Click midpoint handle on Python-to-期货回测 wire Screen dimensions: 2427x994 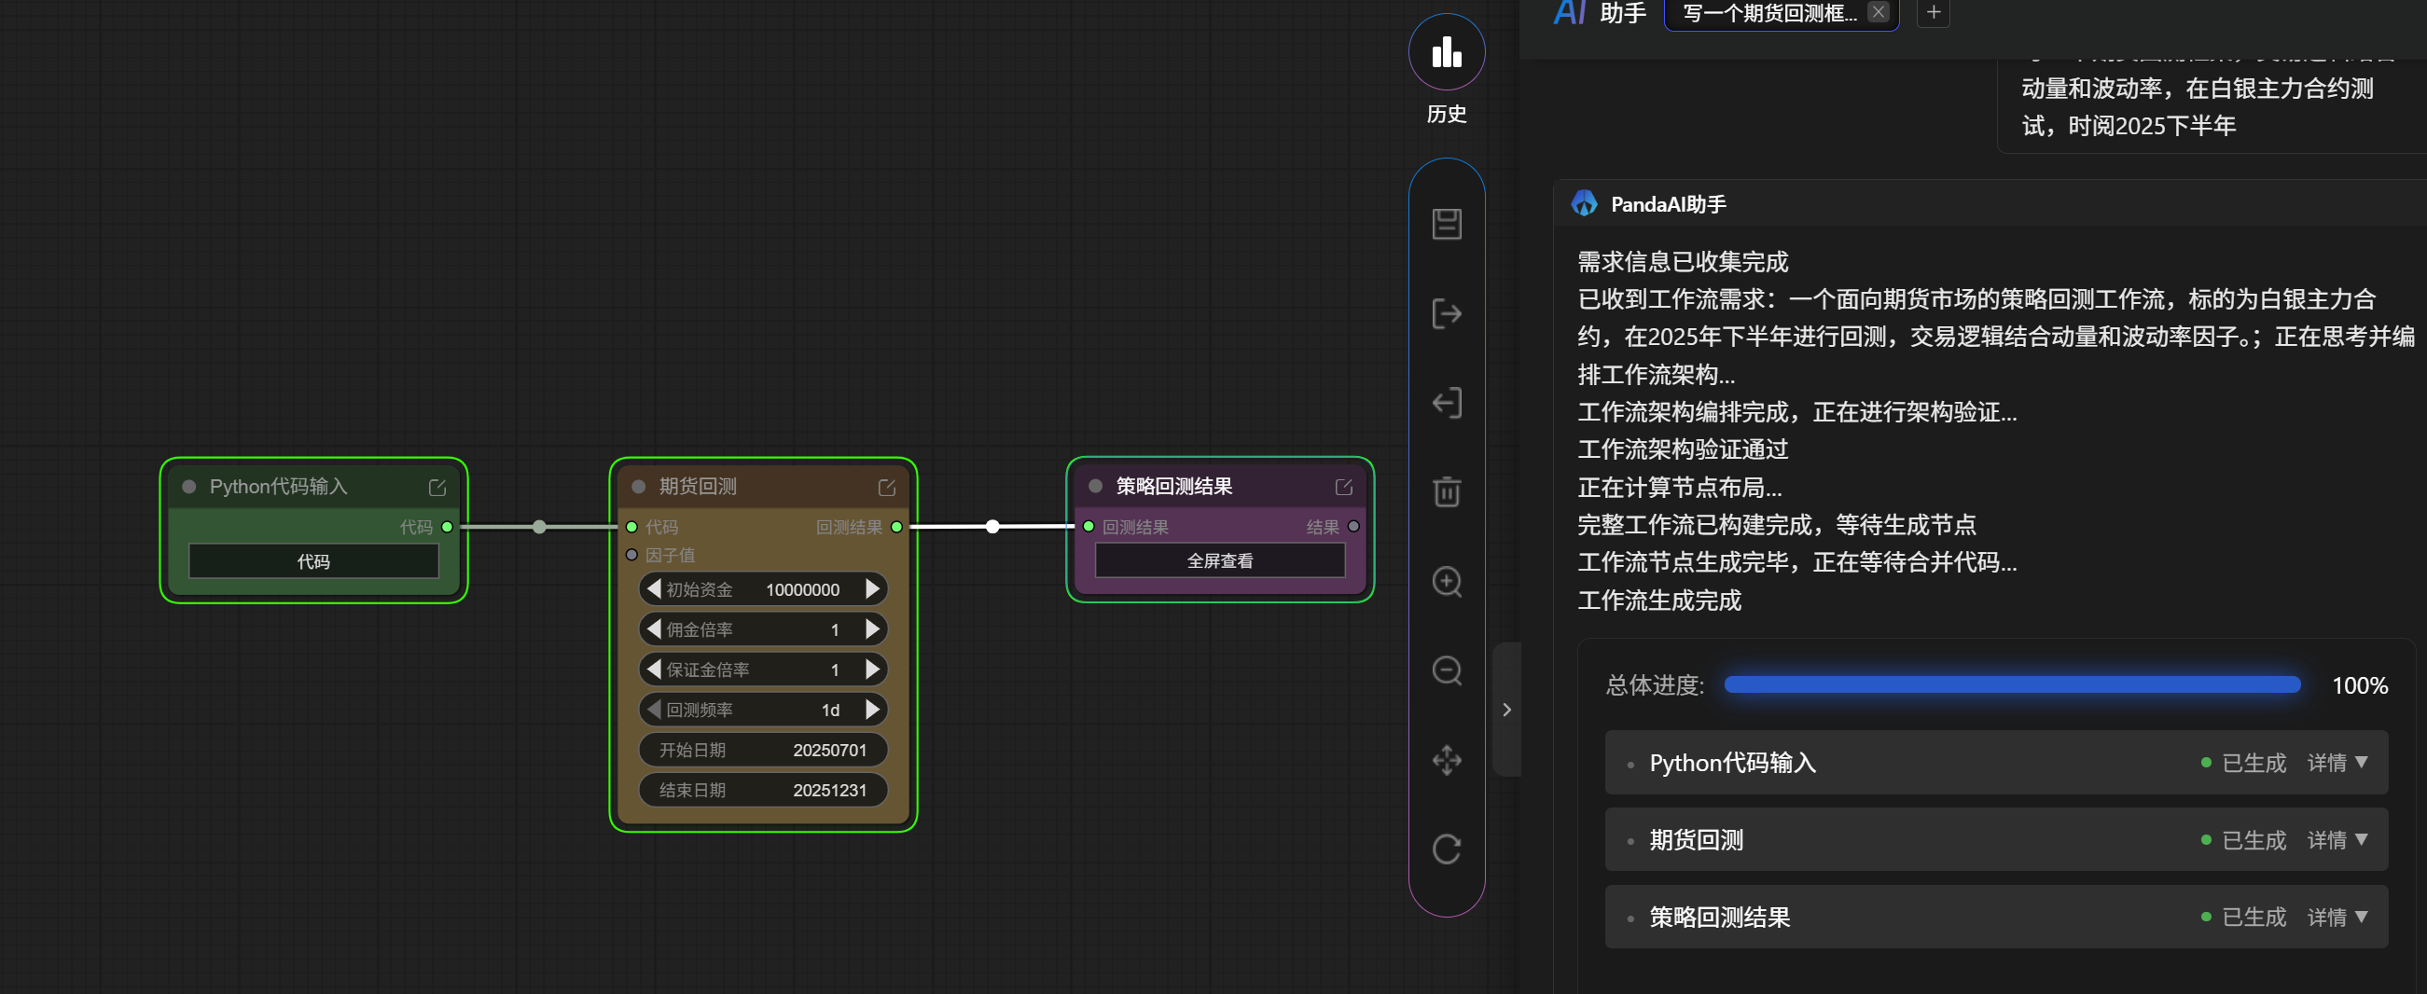539,527
